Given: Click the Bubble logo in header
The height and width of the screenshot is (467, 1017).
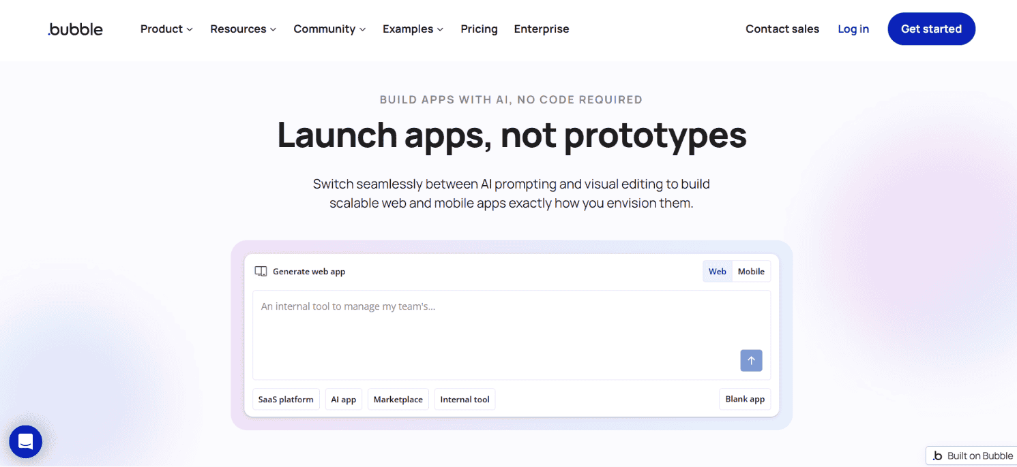Looking at the screenshot, I should click(x=75, y=29).
